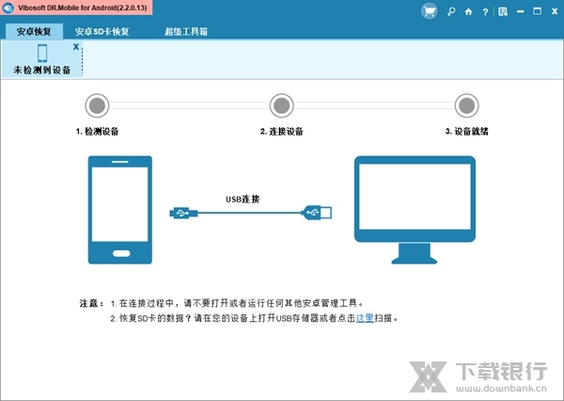Go to the home page icon
The height and width of the screenshot is (401, 564).
pyautogui.click(x=468, y=11)
